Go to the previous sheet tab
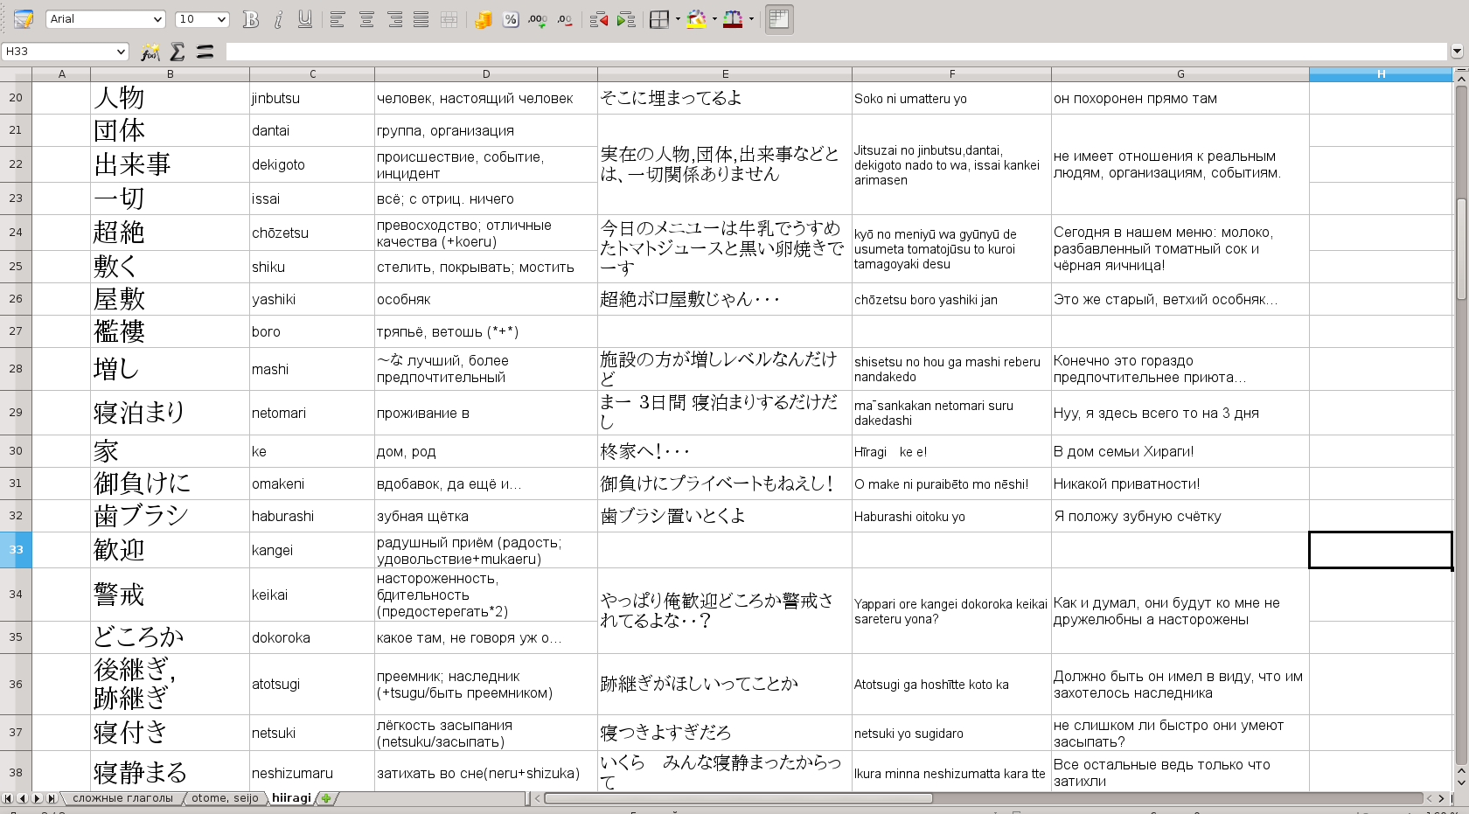Screen dimensions: 1469x814 pos(23,798)
